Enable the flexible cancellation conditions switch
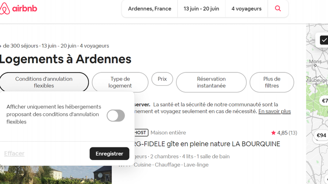The image size is (328, 184). point(116,115)
